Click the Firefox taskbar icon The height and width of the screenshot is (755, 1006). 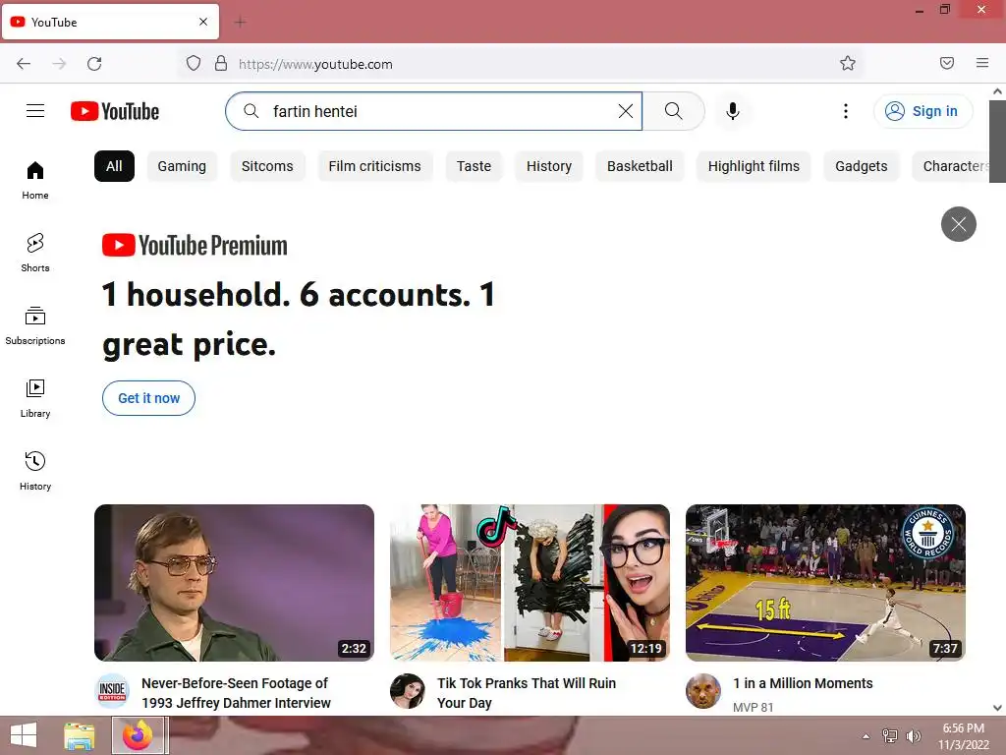[139, 735]
